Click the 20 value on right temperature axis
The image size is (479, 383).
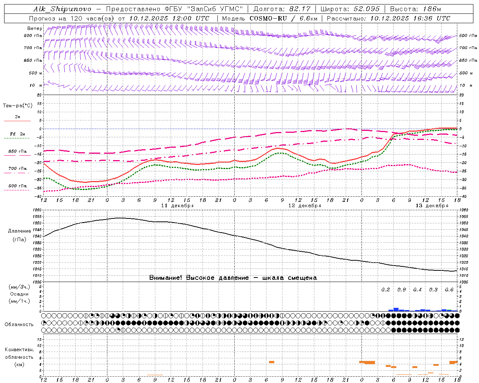(x=462, y=95)
